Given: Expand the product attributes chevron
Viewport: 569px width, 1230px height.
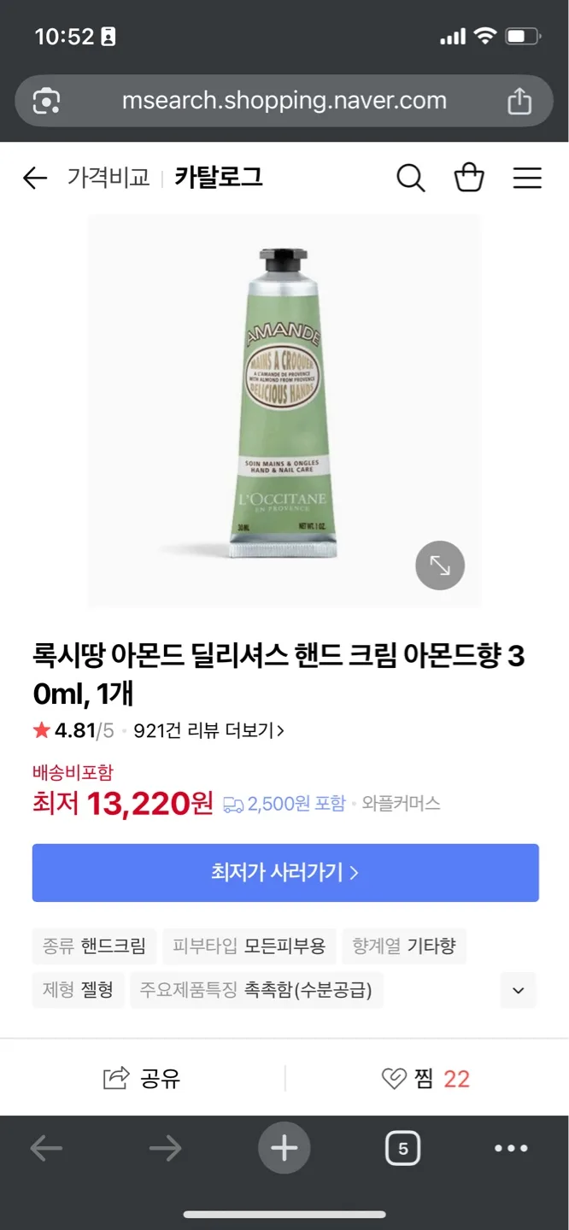Looking at the screenshot, I should coord(518,991).
